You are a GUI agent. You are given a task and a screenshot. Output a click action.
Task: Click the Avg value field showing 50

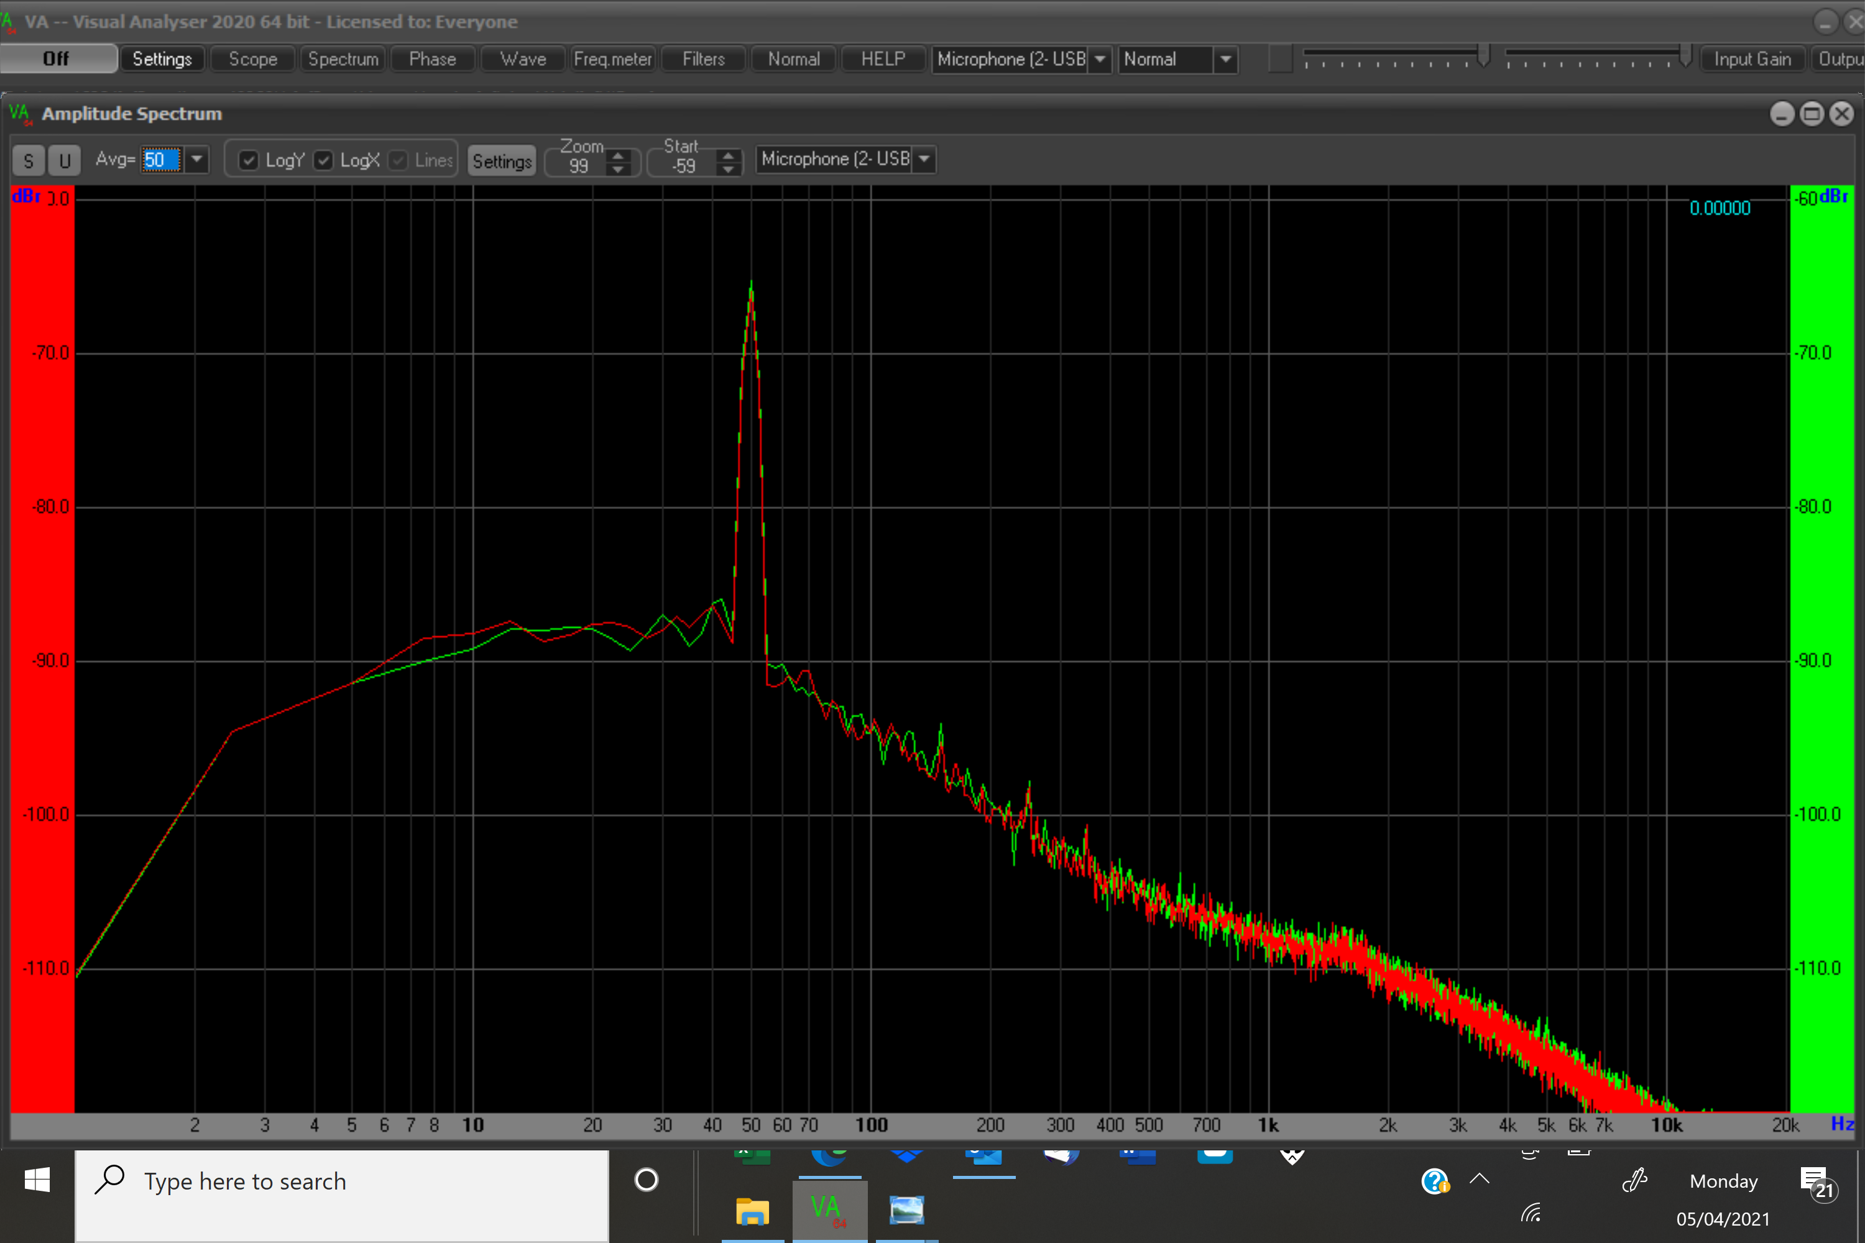162,159
